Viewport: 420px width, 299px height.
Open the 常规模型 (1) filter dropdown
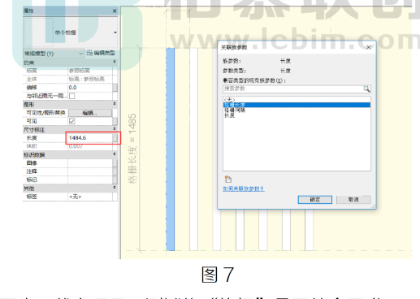point(54,54)
